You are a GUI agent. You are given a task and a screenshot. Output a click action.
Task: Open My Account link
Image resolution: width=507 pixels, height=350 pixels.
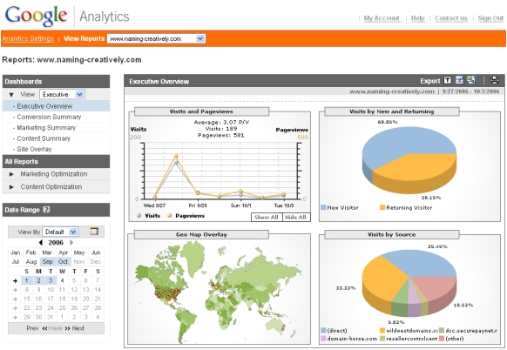coord(382,18)
